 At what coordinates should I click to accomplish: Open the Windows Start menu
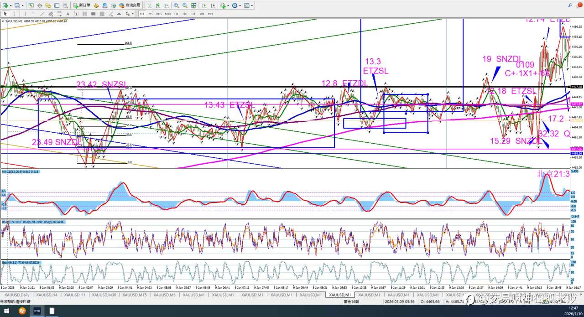point(7,311)
